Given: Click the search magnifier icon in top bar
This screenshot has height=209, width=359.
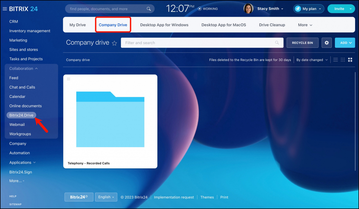Looking at the screenshot, I should [x=149, y=9].
